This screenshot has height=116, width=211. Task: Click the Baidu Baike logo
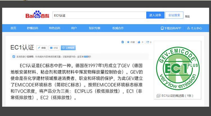coord(37,14)
